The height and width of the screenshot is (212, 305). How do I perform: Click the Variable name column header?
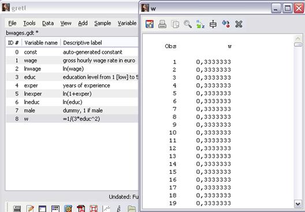point(41,43)
